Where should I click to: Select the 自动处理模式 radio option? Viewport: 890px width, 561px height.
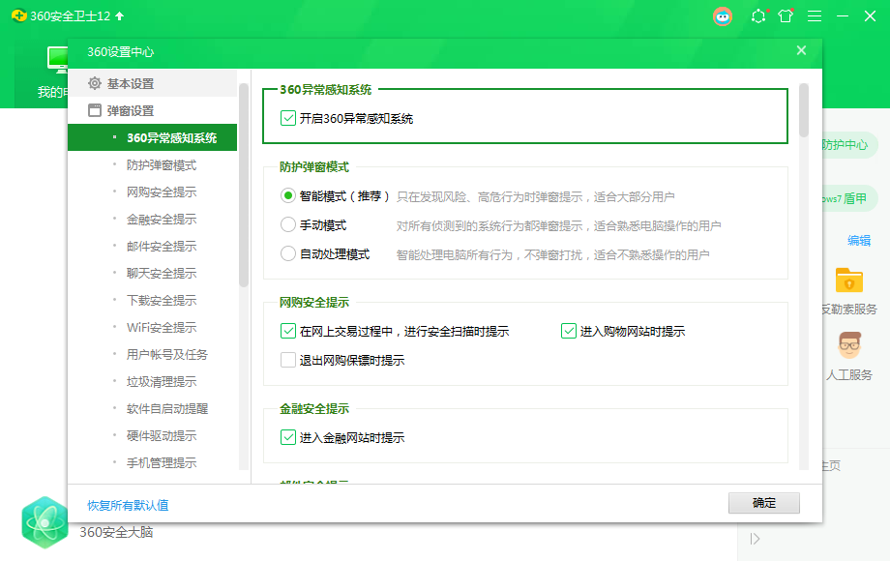click(287, 254)
